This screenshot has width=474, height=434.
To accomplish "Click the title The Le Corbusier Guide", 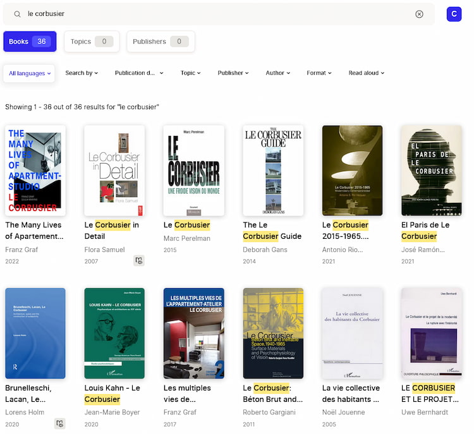I will [272, 231].
